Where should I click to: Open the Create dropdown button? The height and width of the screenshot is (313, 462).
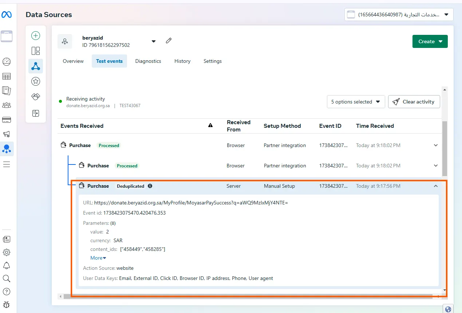point(430,41)
